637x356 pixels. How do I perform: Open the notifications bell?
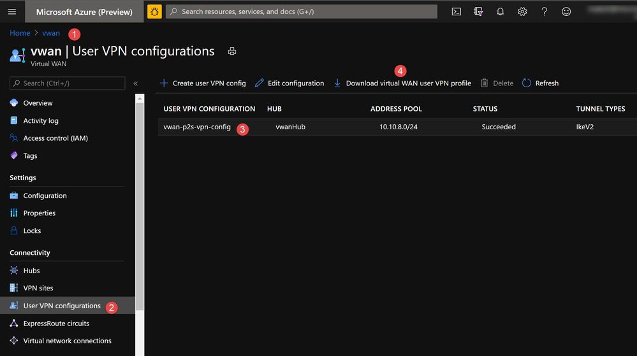click(500, 11)
